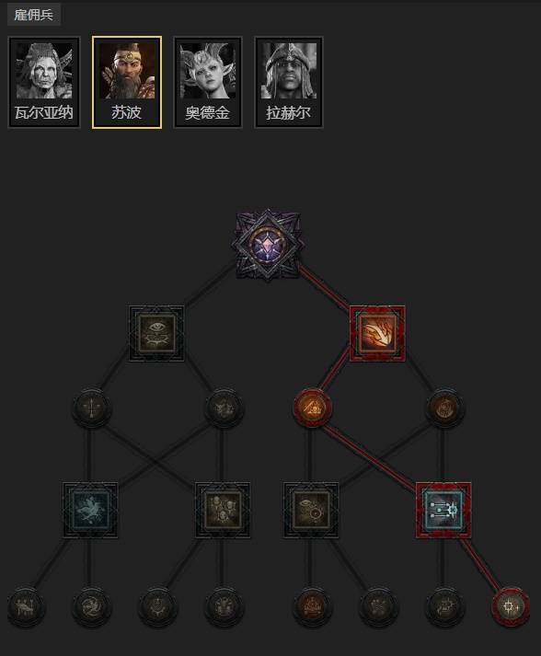Select the orange gate circular node in bottom row

pos(312,606)
